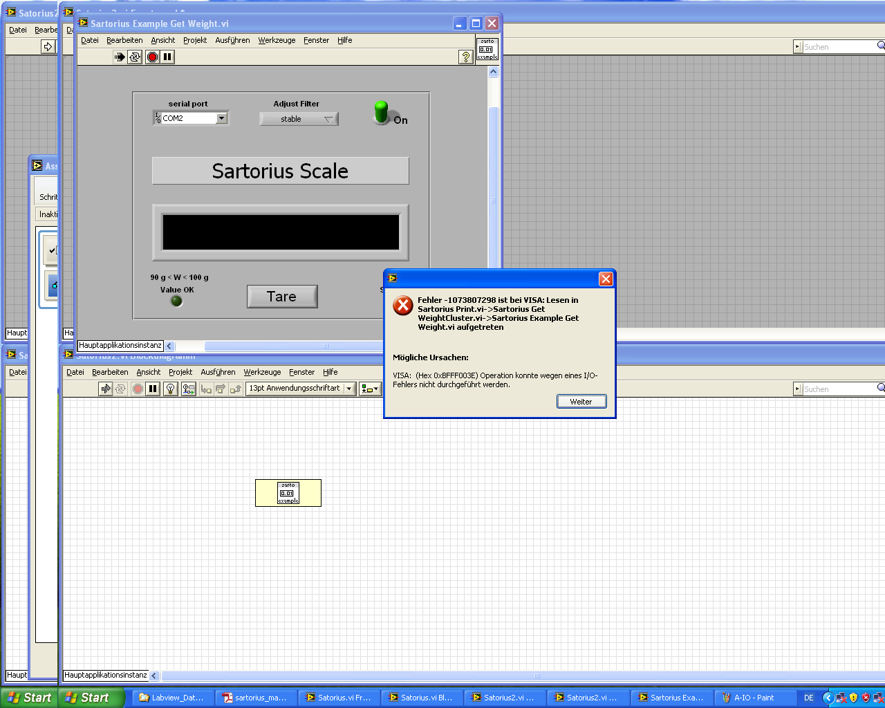The image size is (885, 708).
Task: Open A-IO Paint from the taskbar
Action: tap(754, 698)
